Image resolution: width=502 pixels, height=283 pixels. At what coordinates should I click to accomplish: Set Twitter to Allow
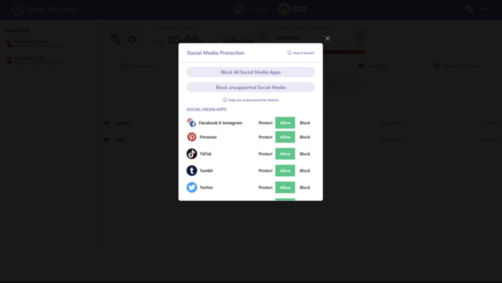(285, 188)
